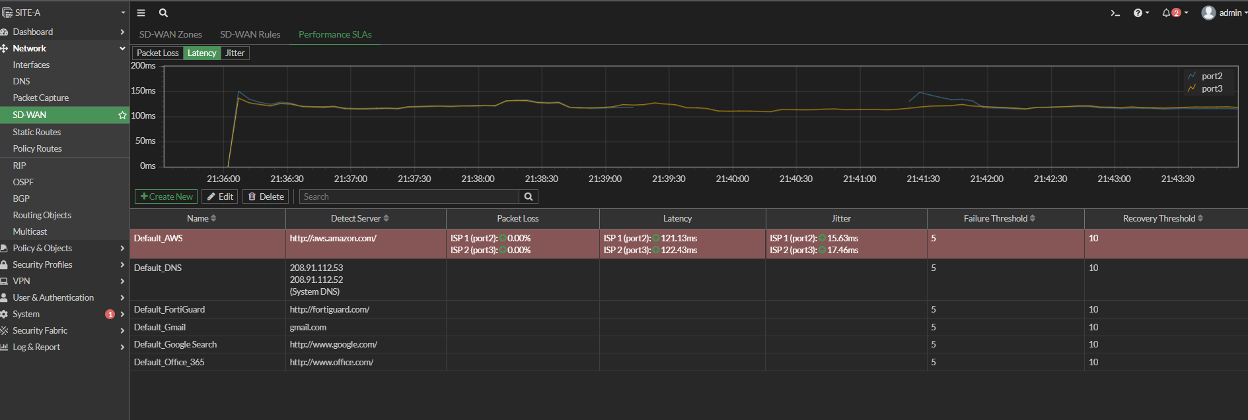Click the SD-WAN favorite star icon
Screen dimensions: 1248x420
click(122, 115)
